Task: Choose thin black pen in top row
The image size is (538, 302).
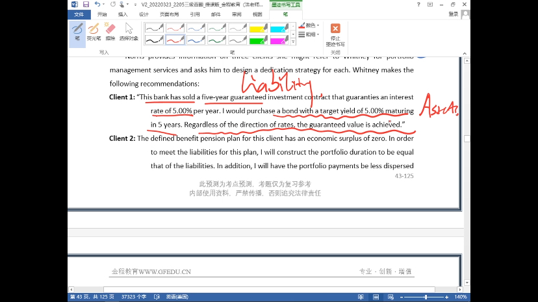Action: coord(154,28)
